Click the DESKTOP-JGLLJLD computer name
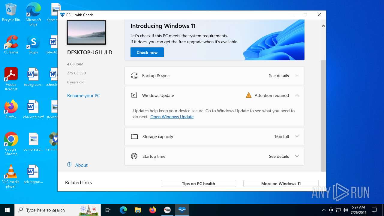384x216 pixels. click(90, 52)
